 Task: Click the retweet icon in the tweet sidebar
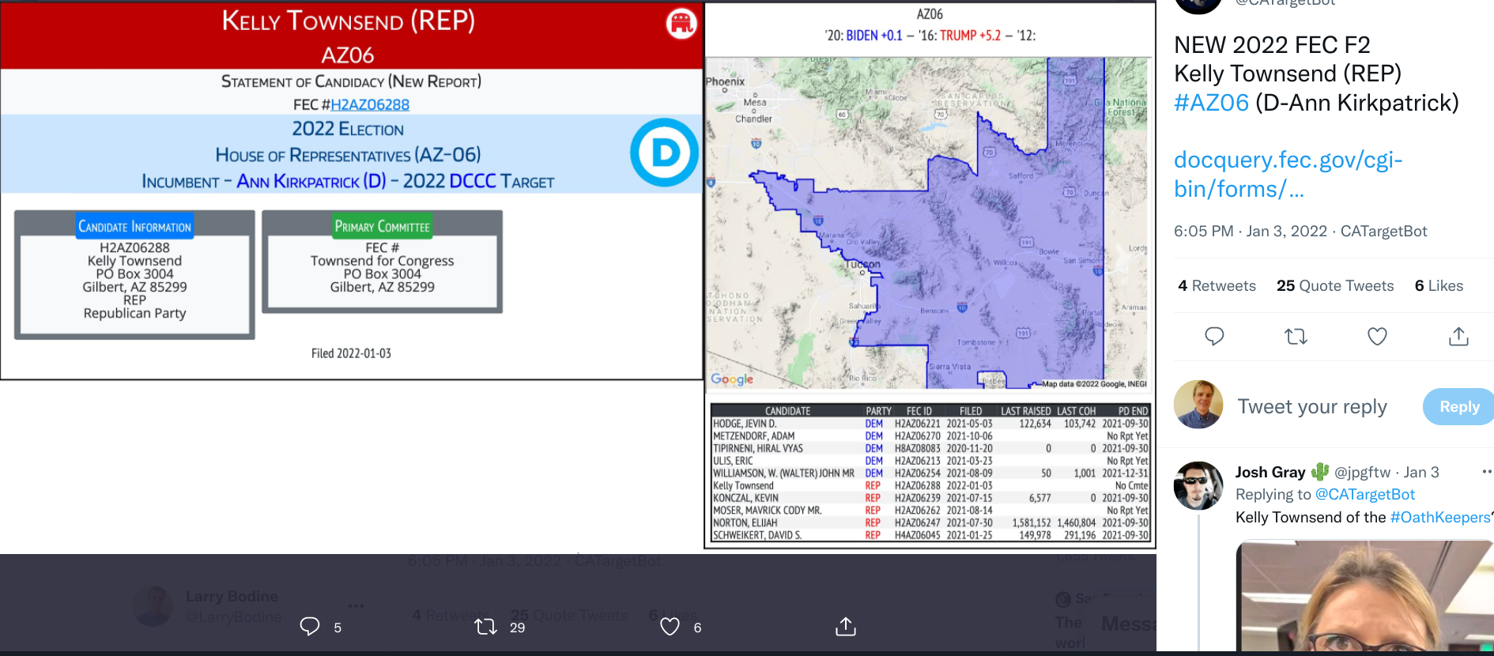[x=1296, y=337]
